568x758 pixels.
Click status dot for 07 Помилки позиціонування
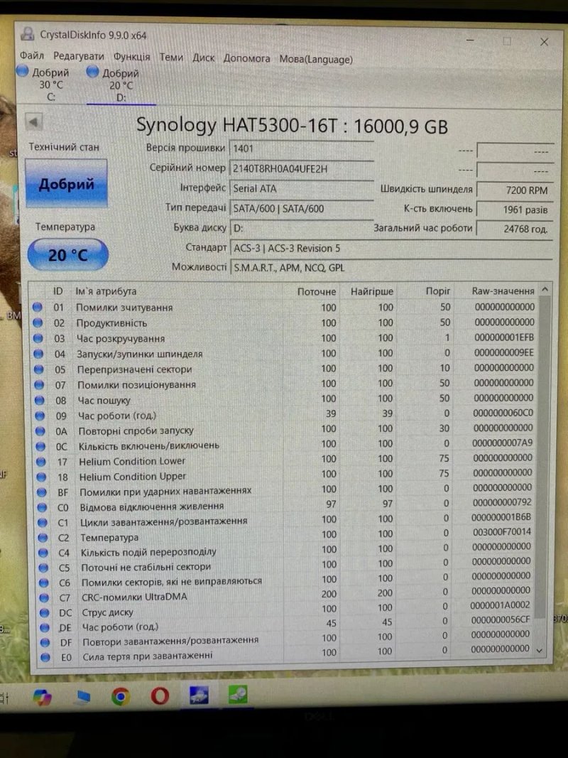tap(40, 384)
